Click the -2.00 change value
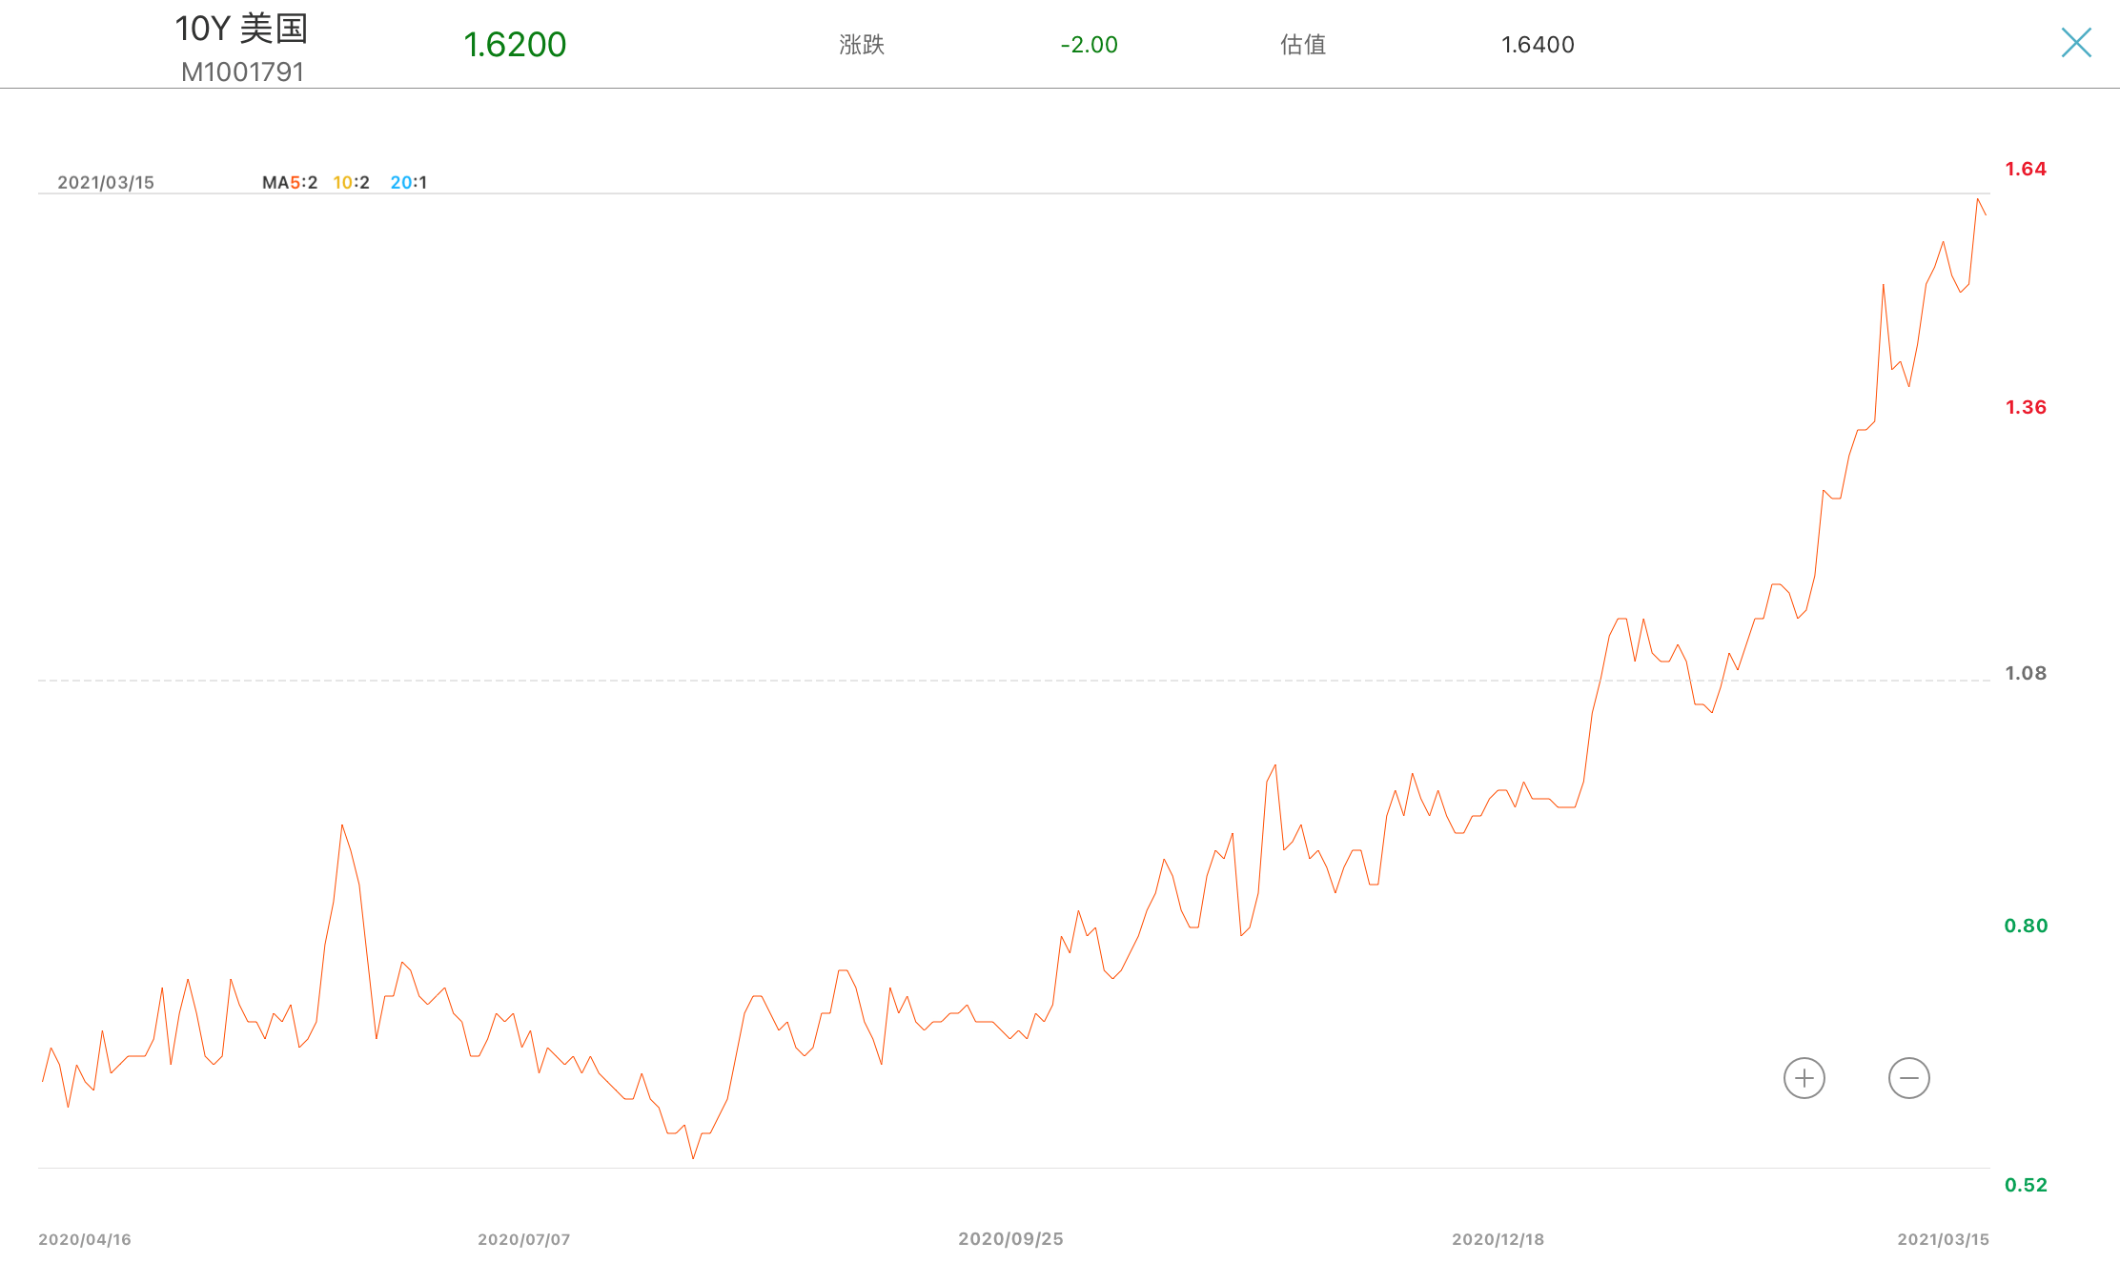 1089,45
